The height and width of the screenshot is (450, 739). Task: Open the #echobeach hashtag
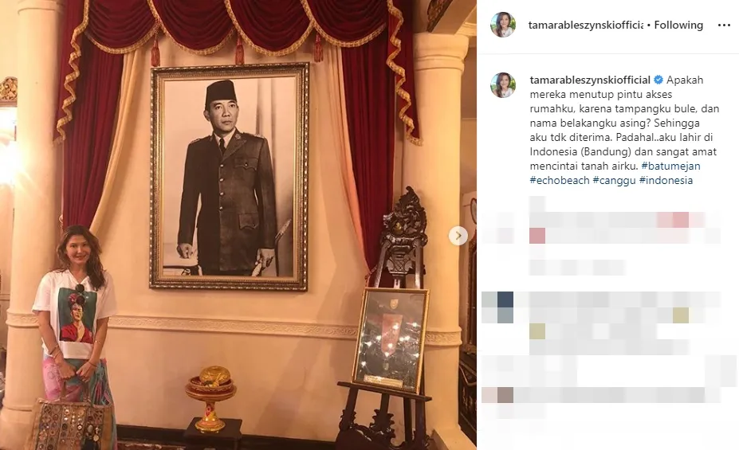point(560,180)
